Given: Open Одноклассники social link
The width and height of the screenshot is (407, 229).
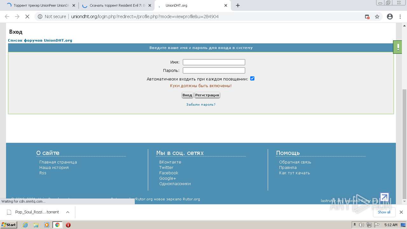Looking at the screenshot, I should click(x=175, y=184).
